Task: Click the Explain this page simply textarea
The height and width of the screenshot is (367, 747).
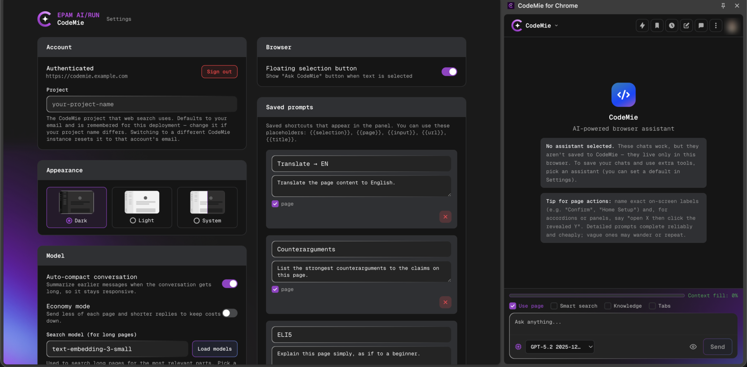Action: tap(361, 356)
